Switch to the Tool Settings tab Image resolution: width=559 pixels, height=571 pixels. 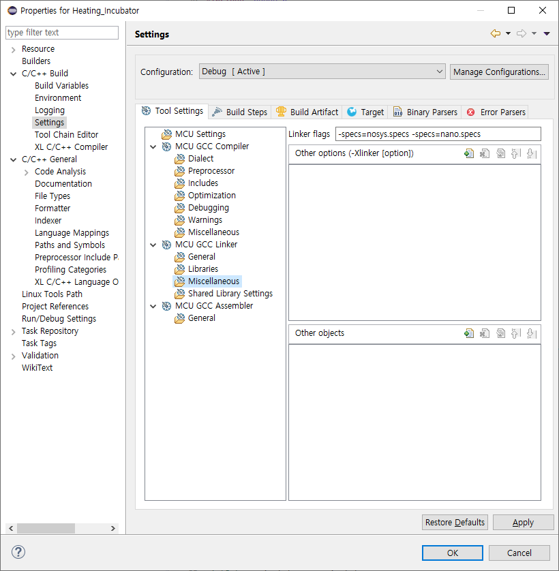[172, 111]
